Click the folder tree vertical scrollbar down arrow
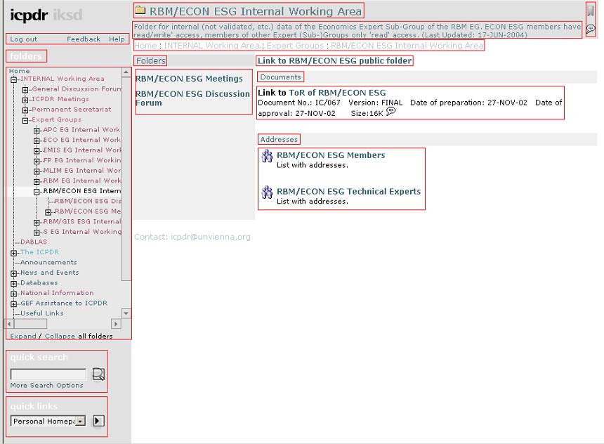 (126, 314)
